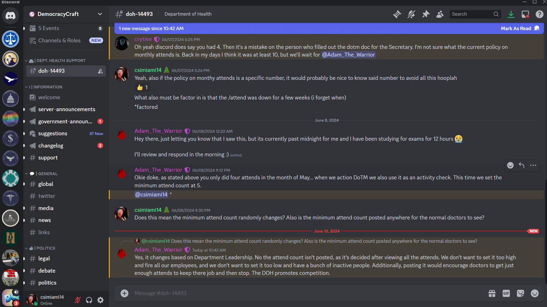Toggle deafen headphones in user panel
The image size is (547, 307).
[x=89, y=300]
